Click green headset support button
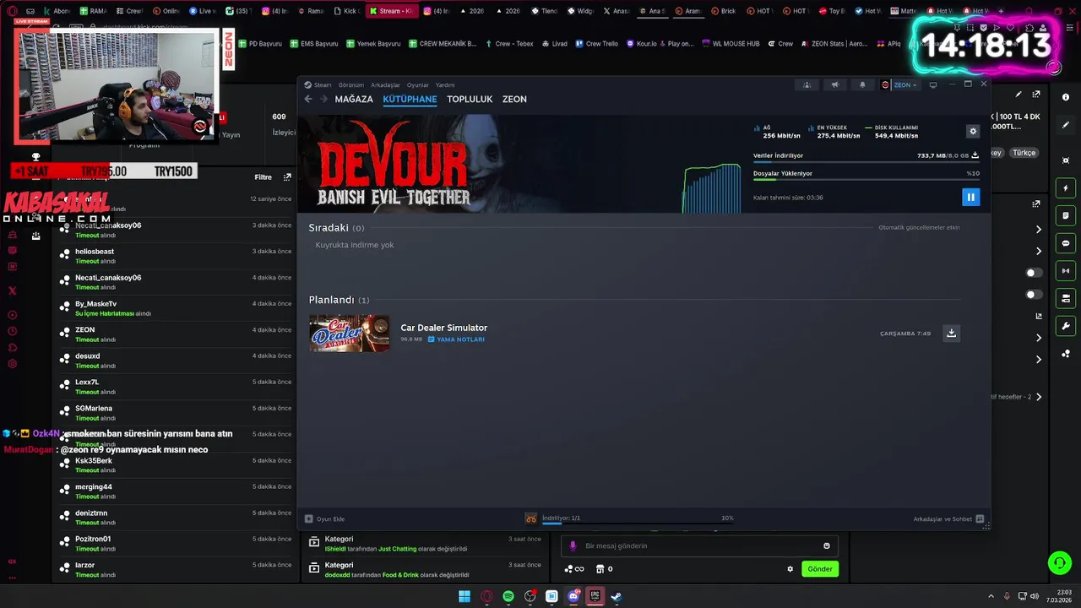Screen dimensions: 1081x608 pyautogui.click(x=1059, y=562)
